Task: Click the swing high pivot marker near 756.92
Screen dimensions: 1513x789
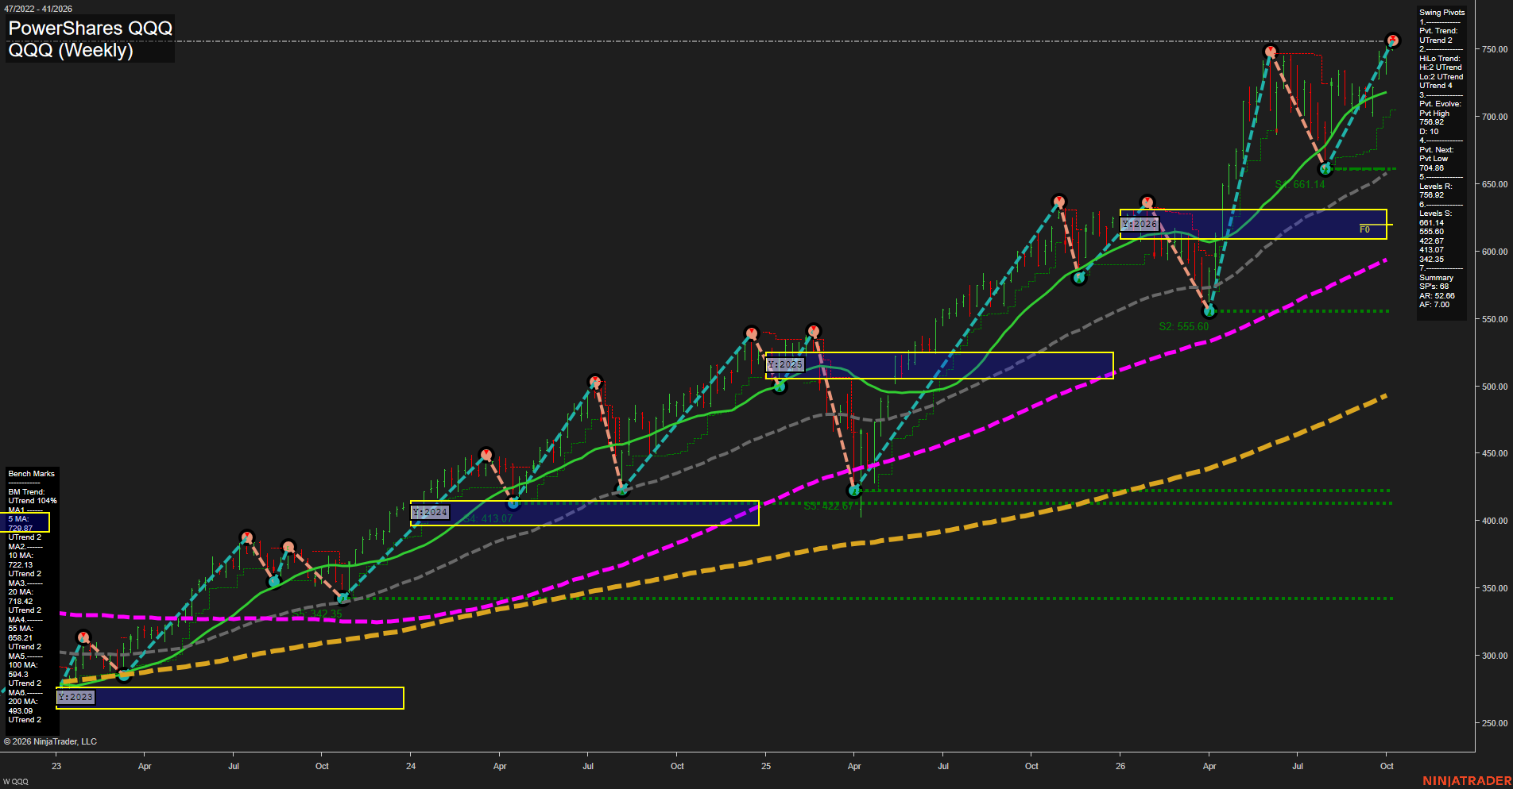Action: tap(1392, 40)
